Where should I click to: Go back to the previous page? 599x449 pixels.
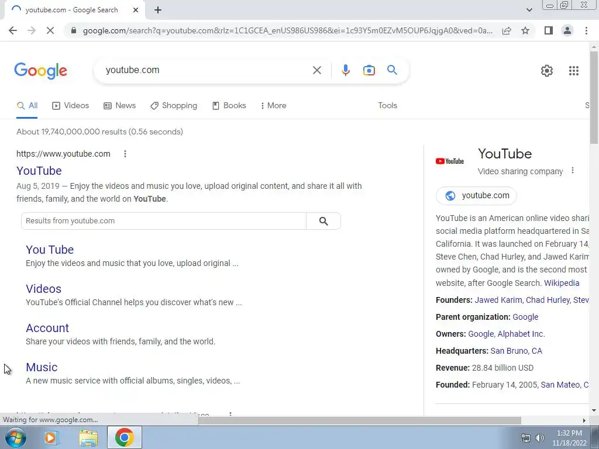13,30
